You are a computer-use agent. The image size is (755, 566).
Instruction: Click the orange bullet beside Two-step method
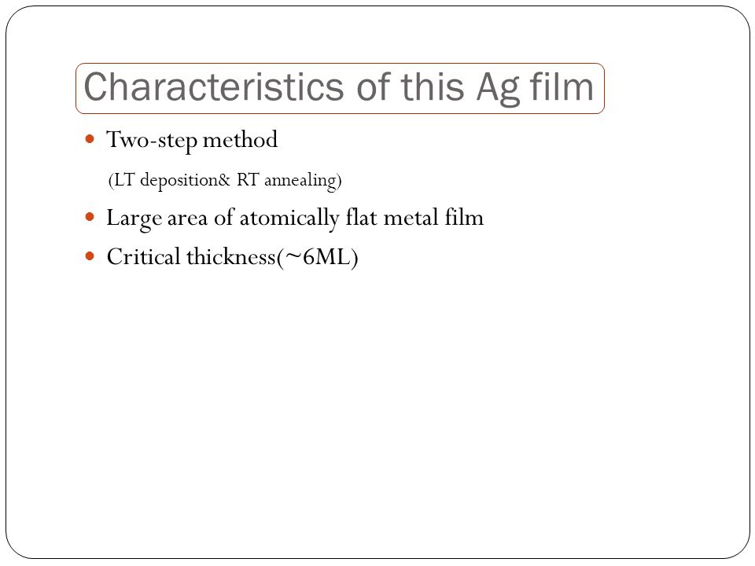(x=90, y=140)
